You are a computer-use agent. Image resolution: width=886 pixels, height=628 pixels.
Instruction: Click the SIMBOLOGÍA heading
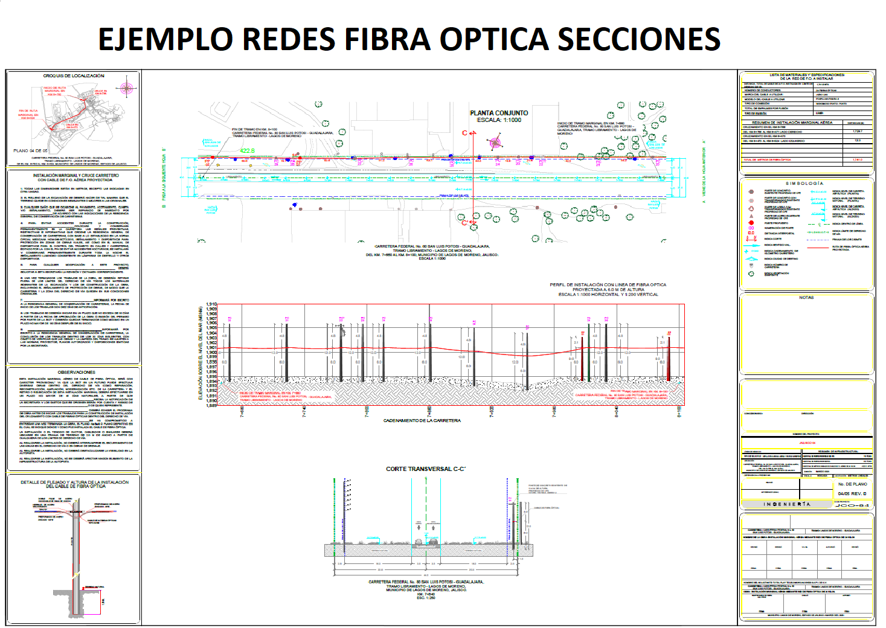point(804,183)
